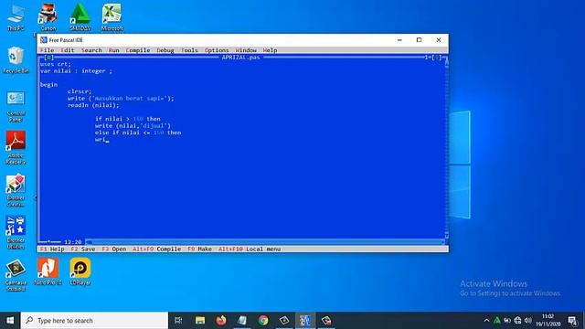The image size is (585, 329).
Task: Select the Brother Creative desktop shortcut
Action: (x=16, y=190)
